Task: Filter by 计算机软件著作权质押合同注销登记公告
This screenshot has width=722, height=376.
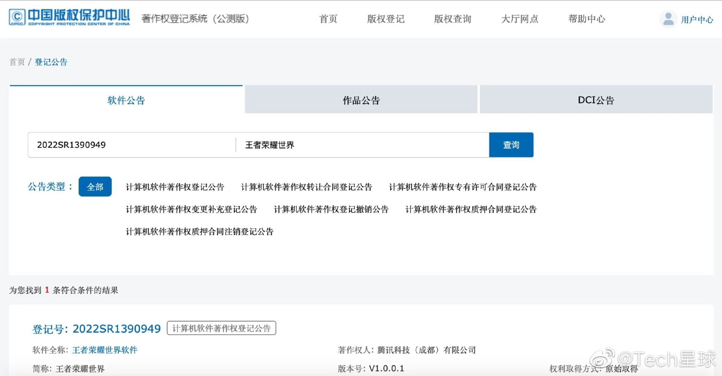Action: click(x=199, y=232)
